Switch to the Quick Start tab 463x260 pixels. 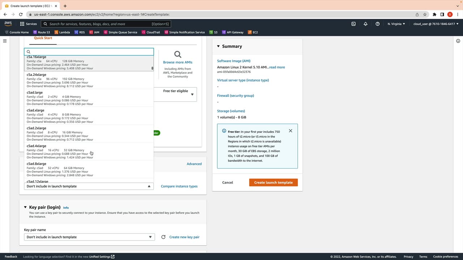pos(43,38)
